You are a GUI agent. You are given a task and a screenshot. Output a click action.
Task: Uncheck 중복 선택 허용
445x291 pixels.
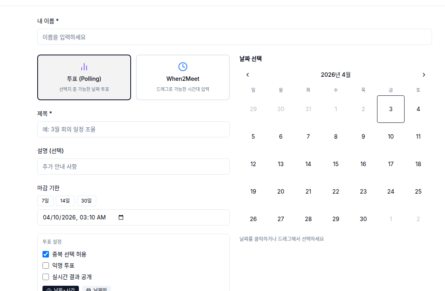tap(45, 254)
